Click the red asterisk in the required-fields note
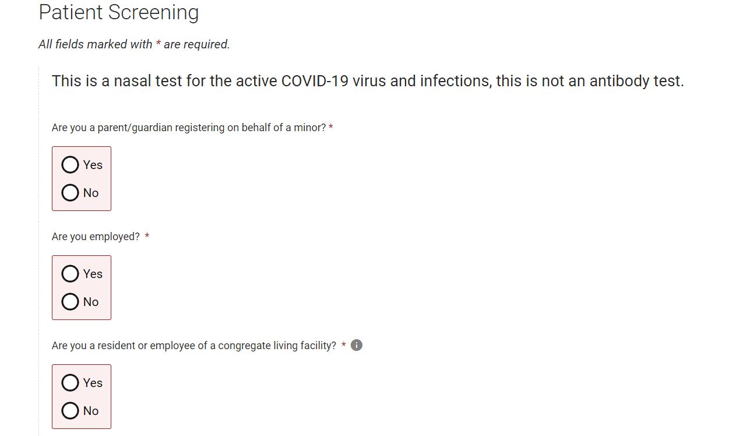736x436 pixels. point(158,44)
